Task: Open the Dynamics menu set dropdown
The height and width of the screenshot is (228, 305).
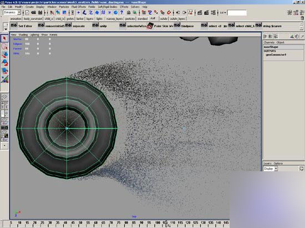Action: coord(12,12)
